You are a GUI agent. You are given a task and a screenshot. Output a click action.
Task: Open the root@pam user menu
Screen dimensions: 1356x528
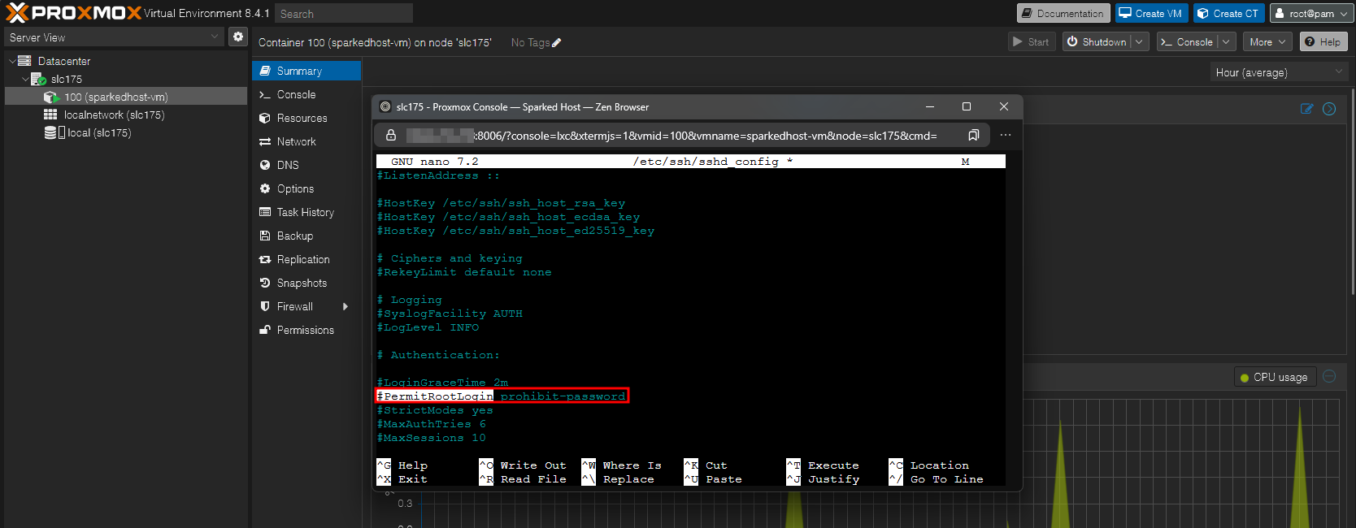1311,13
